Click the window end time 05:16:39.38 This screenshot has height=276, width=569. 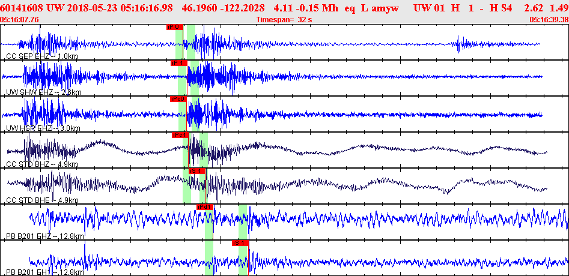pyautogui.click(x=549, y=20)
